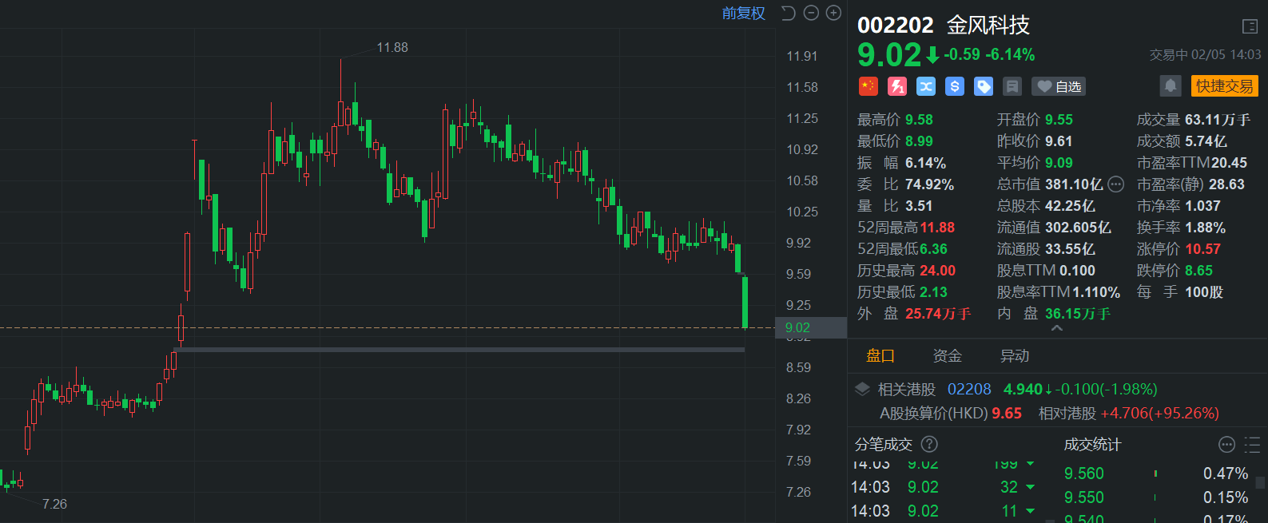Open the gray notes icon
Image resolution: width=1268 pixels, height=523 pixels.
click(1012, 86)
